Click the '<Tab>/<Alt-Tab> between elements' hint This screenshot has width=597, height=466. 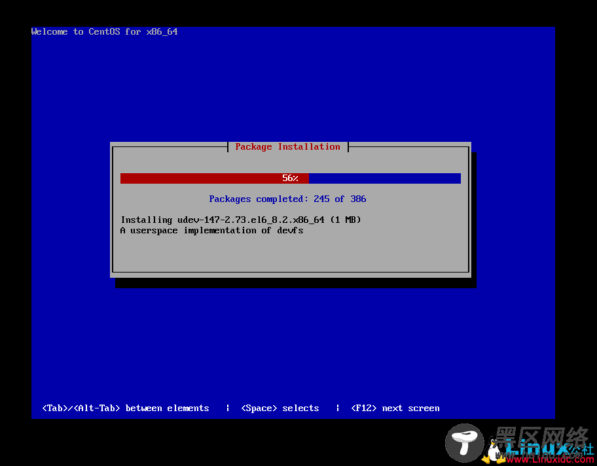click(126, 408)
